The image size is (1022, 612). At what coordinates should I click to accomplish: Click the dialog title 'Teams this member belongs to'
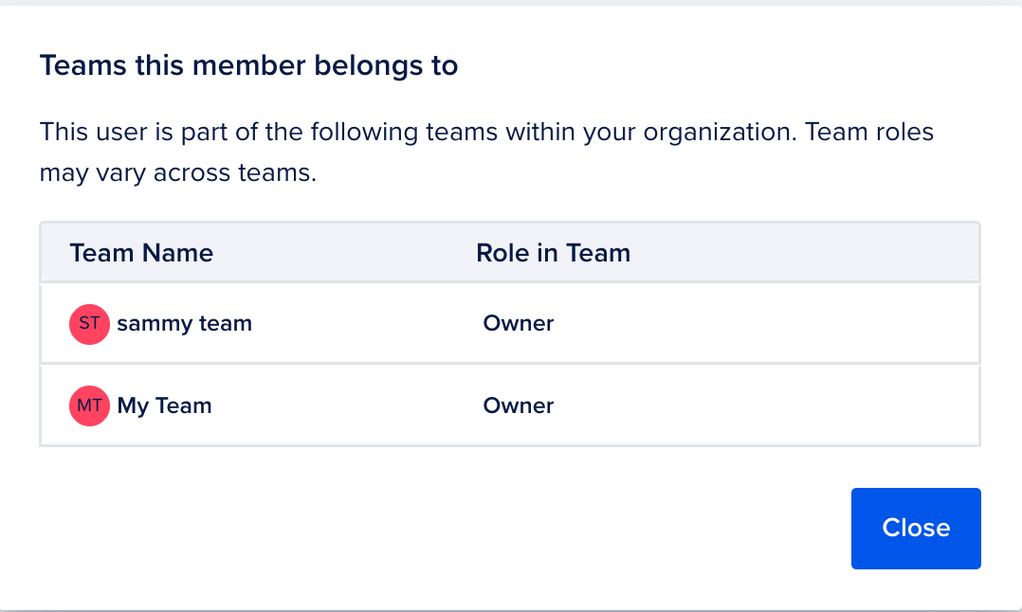(x=248, y=66)
